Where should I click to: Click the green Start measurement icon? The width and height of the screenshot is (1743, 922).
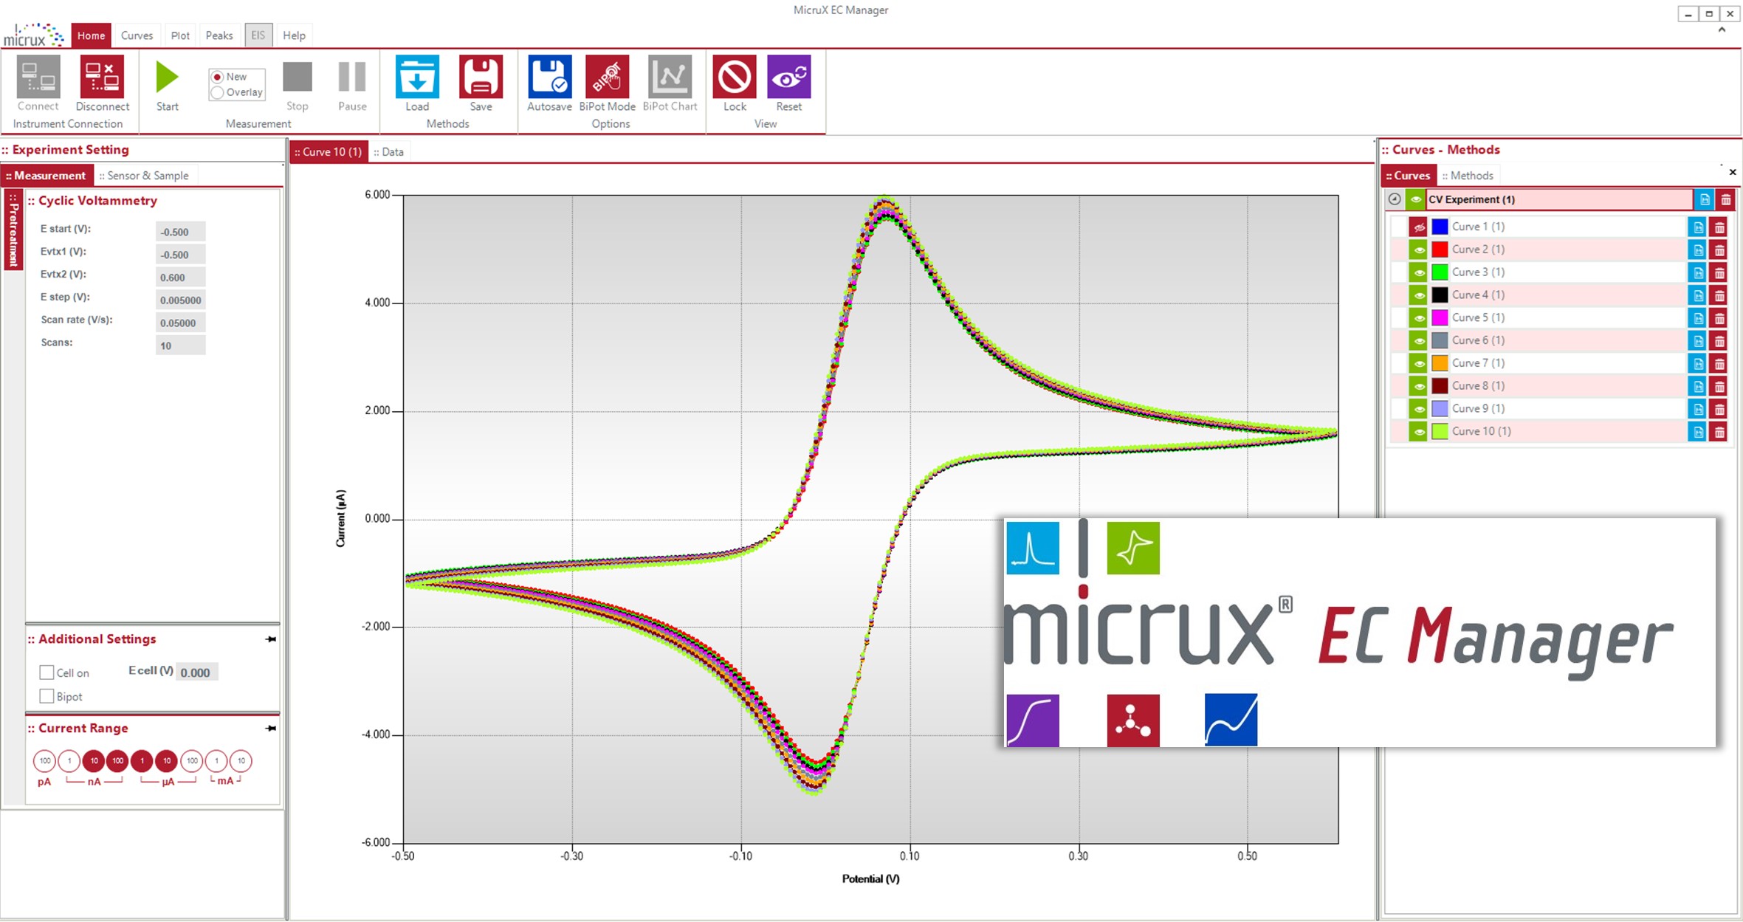click(x=167, y=77)
